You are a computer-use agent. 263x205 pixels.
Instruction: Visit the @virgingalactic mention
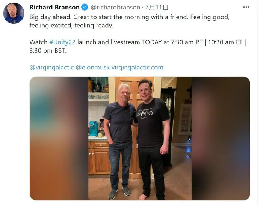coord(51,67)
